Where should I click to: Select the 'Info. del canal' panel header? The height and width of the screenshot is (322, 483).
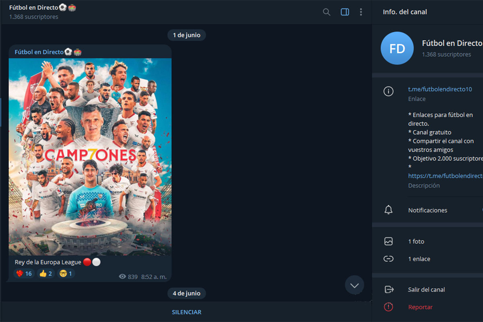(405, 12)
